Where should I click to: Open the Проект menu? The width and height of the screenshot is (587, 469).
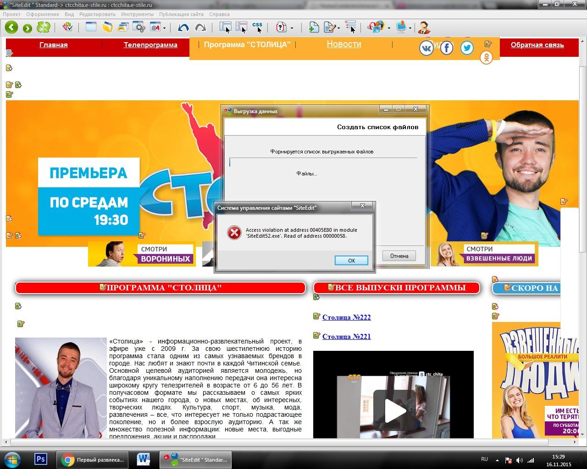pos(11,14)
